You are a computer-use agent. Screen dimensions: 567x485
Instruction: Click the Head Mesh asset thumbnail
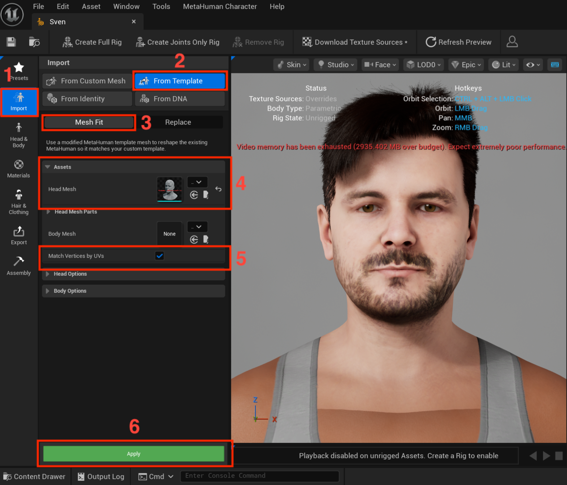point(169,189)
